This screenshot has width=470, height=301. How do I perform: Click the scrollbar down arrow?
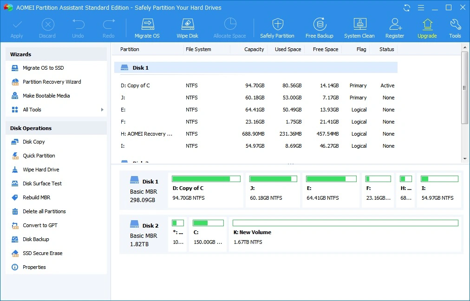465,159
